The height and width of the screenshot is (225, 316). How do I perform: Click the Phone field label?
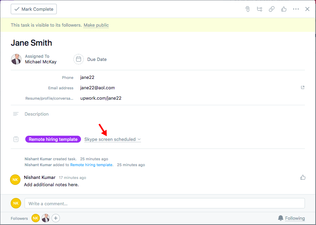[68, 78]
